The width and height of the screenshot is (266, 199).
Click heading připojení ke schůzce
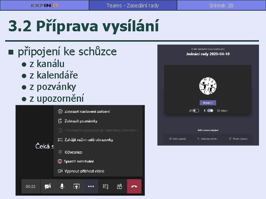point(67,52)
